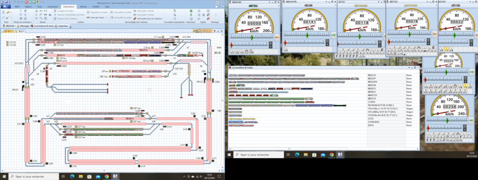Screen dimensions: 478x180
Task: Toggle light function 1 in BB25247R window
Action: [x=285, y=49]
